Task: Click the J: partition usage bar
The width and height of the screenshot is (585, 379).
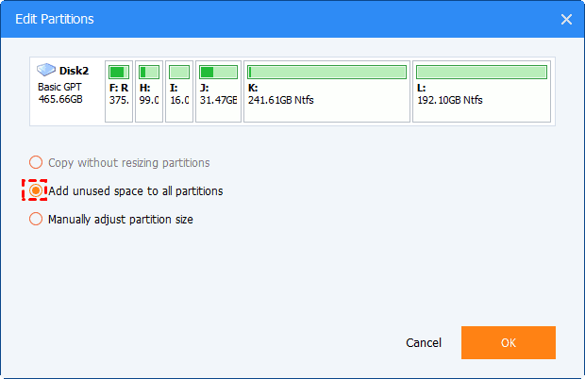Action: point(218,72)
